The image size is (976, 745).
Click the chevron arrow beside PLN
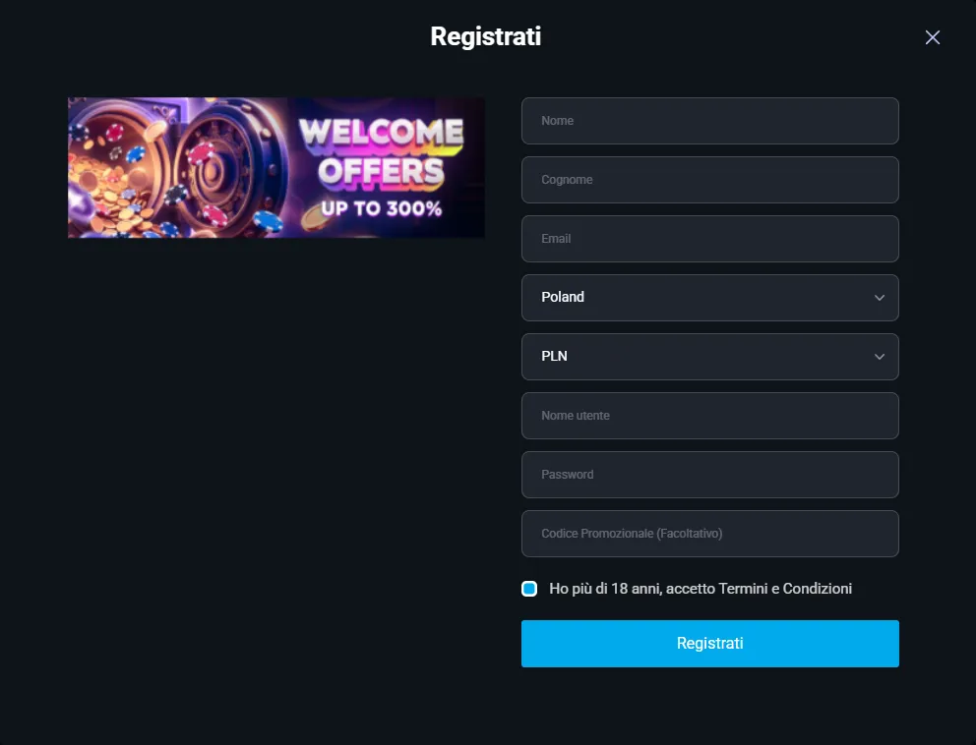coord(879,357)
